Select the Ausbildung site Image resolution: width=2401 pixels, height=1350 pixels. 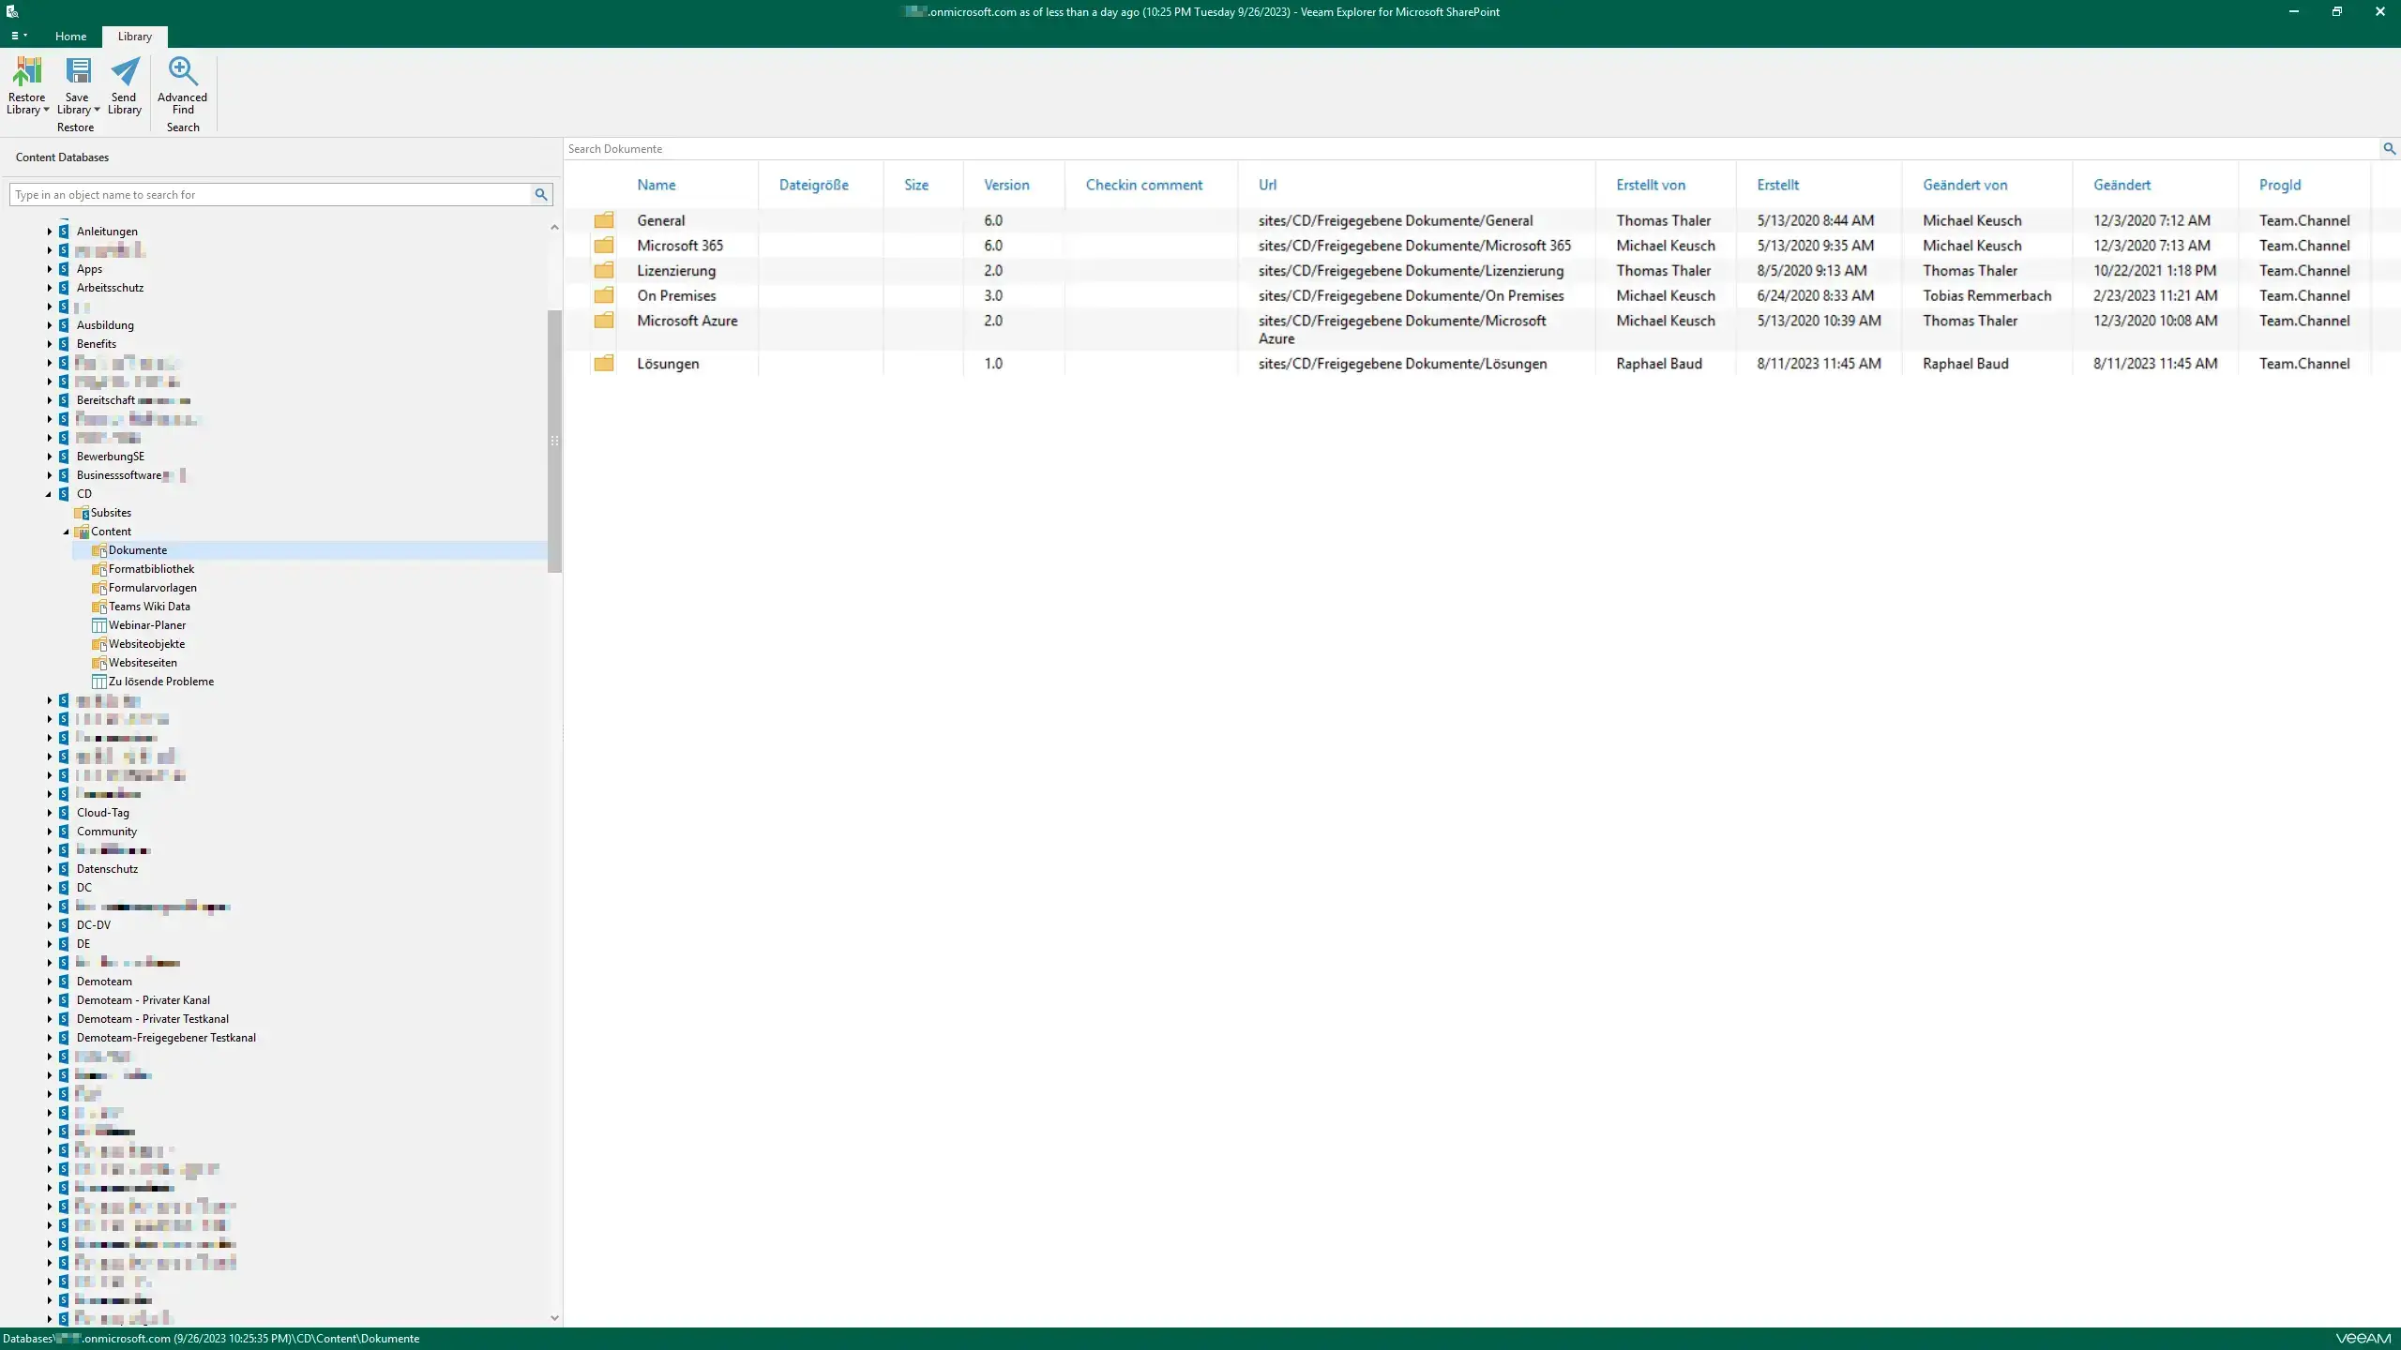(105, 325)
